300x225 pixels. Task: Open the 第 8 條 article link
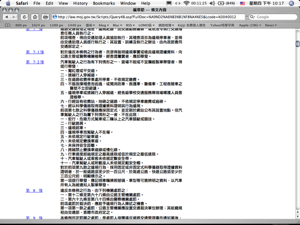point(34,191)
